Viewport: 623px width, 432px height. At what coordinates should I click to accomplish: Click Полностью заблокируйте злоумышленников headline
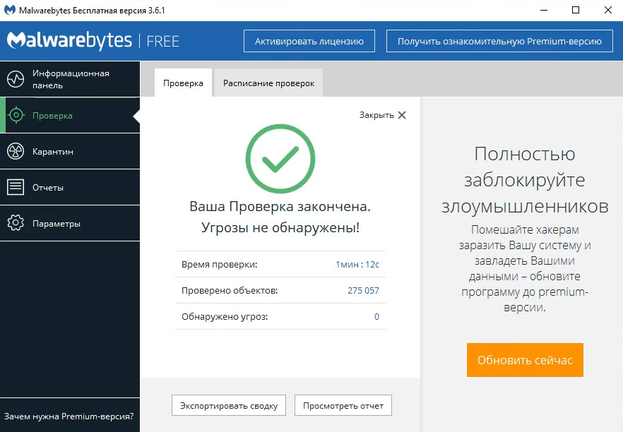[x=525, y=180]
